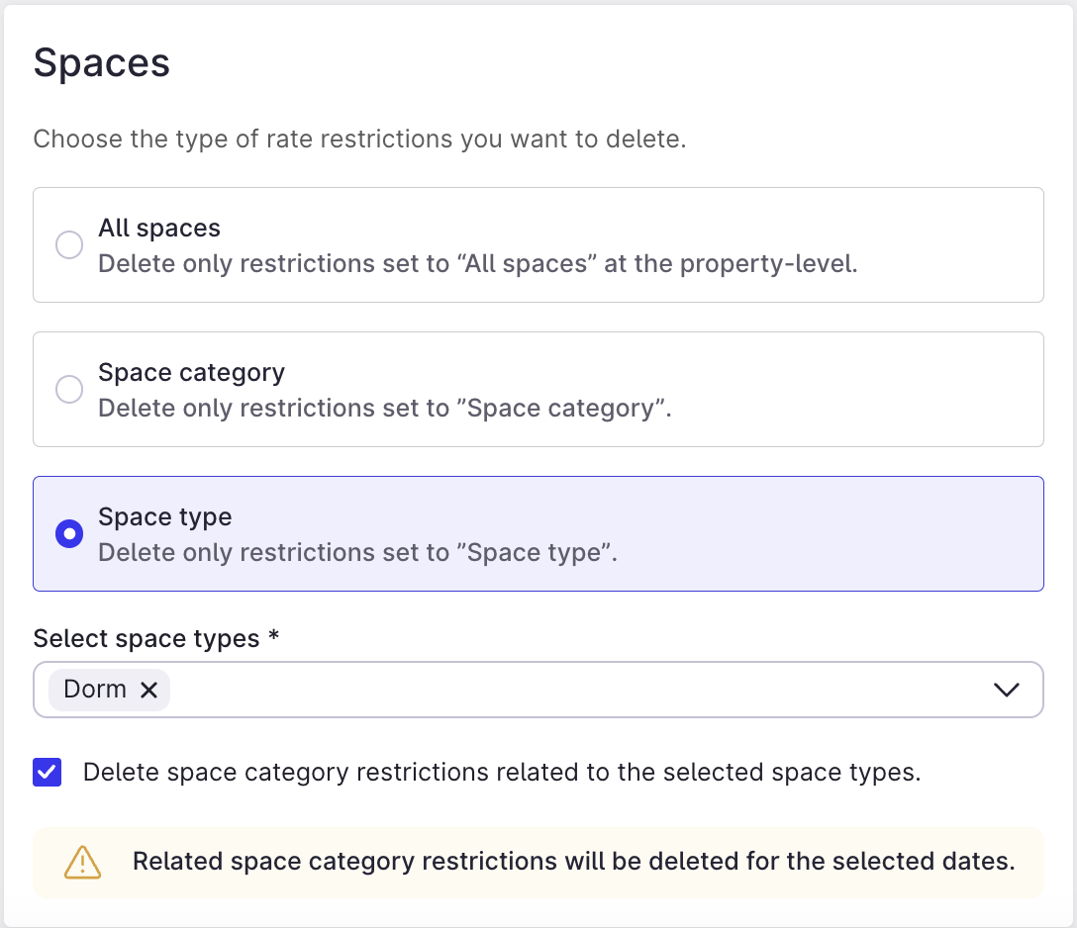This screenshot has height=928, width=1077.
Task: Select the All spaces radio button
Action: 69,244
